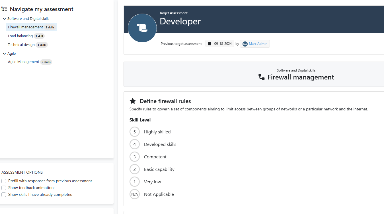Toggle Show feedback animations checkbox
Viewport: 384px width, 214px height.
[x=4, y=188]
